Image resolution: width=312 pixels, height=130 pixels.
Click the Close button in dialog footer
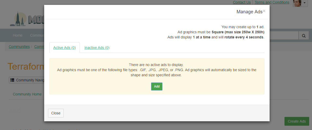tap(56, 113)
